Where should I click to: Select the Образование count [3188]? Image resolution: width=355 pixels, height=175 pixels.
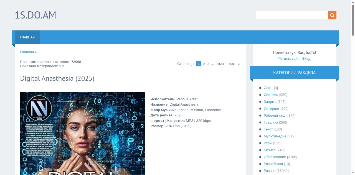point(292,157)
